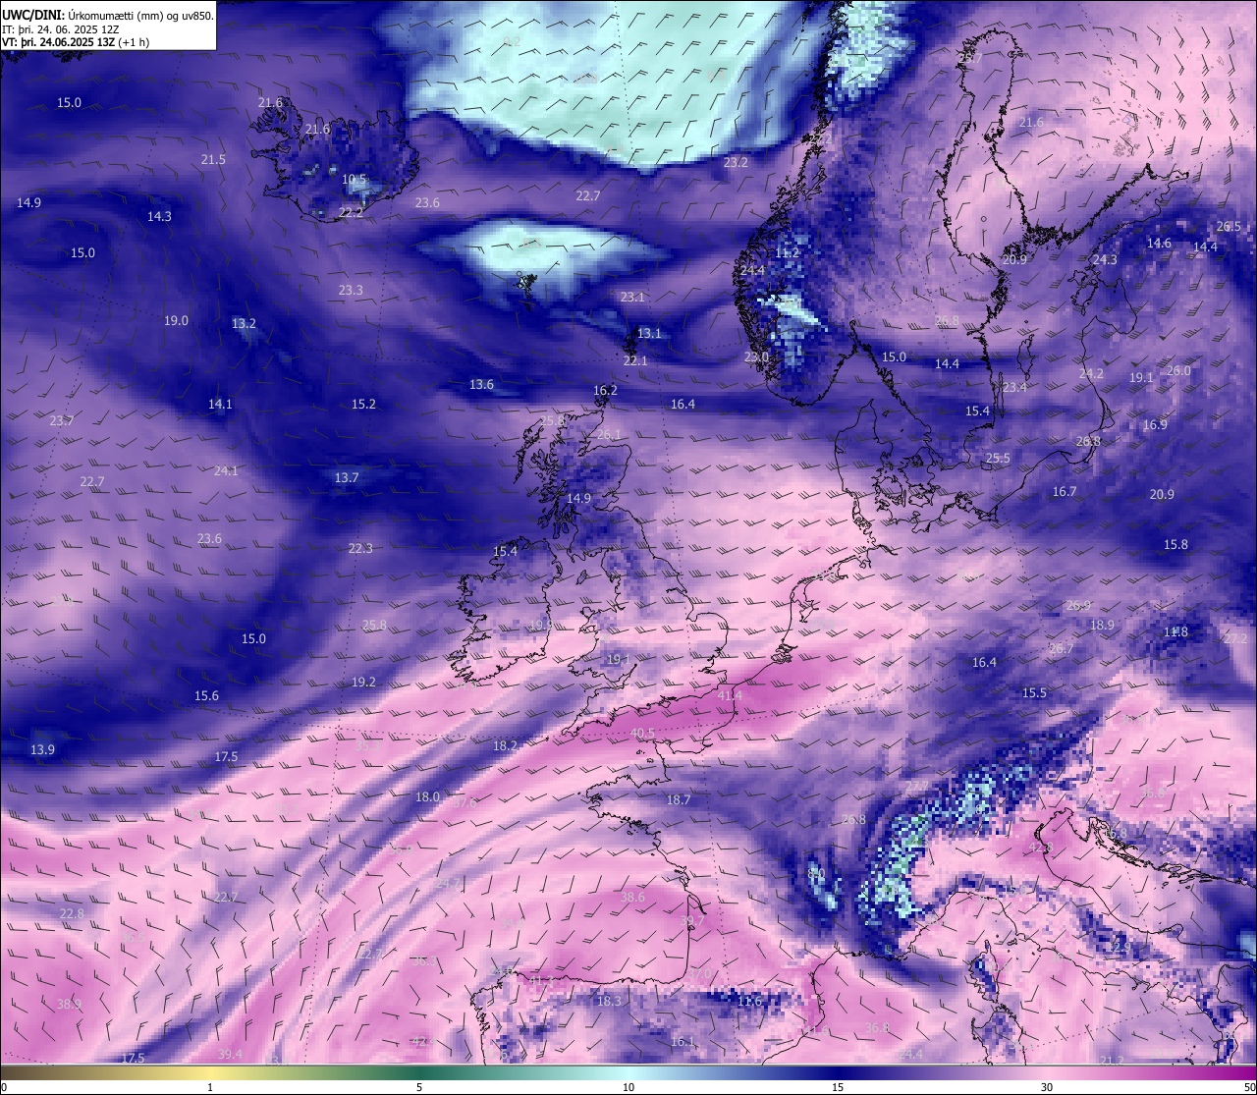Select the '16.9' map value

point(1155,424)
